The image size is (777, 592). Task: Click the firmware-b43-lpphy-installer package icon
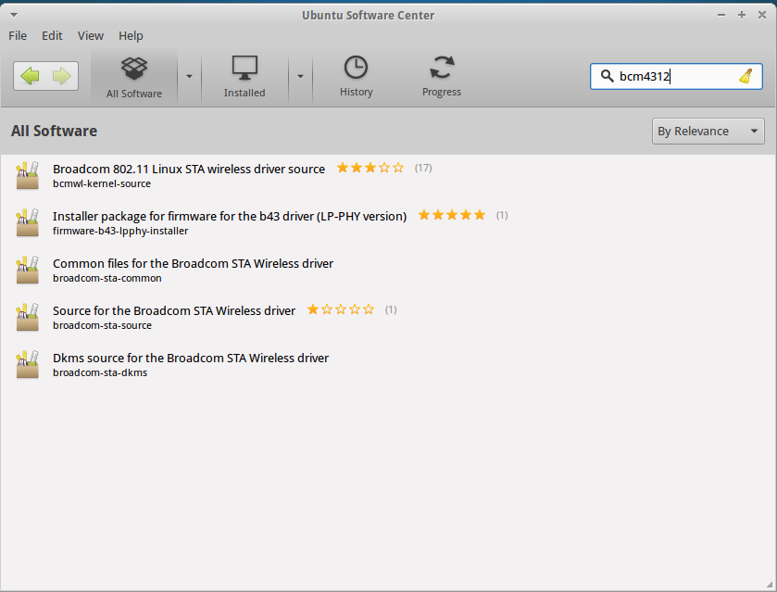pos(27,222)
